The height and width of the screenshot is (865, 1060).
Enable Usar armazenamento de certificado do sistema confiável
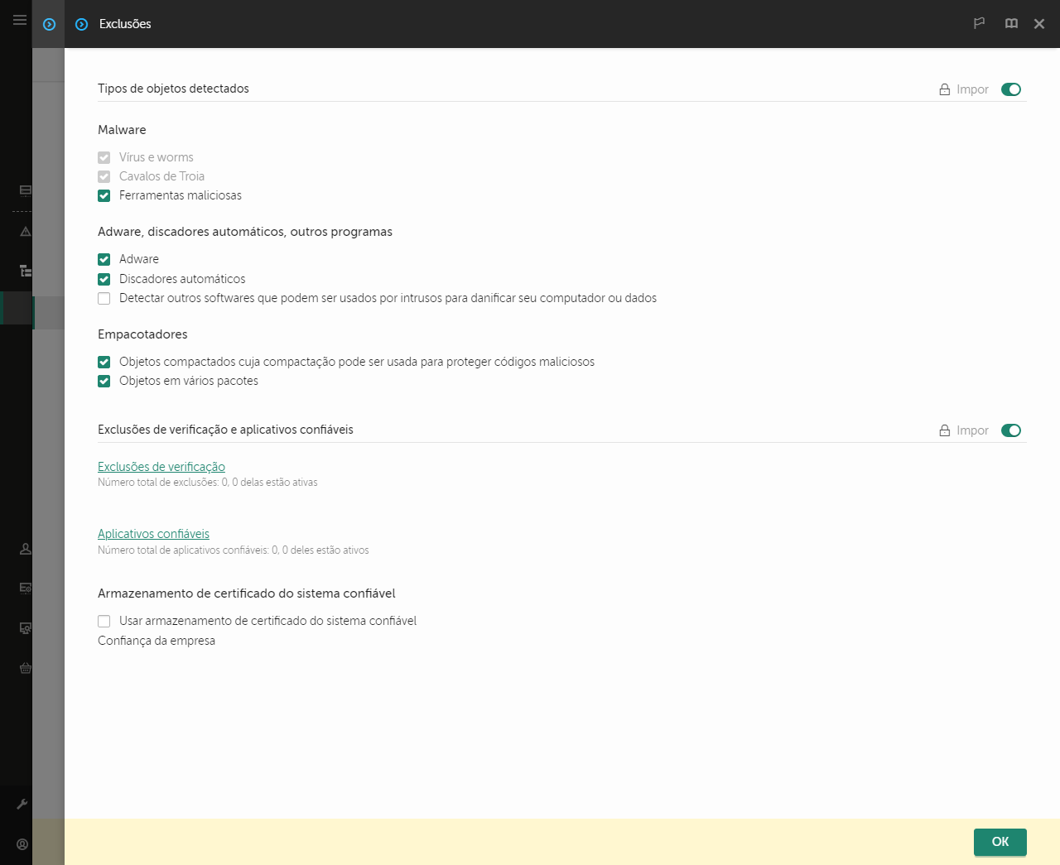[104, 621]
